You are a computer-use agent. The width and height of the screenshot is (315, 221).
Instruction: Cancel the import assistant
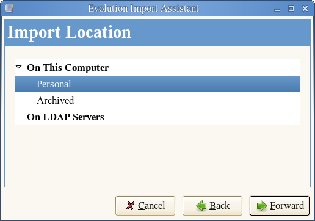click(x=145, y=206)
